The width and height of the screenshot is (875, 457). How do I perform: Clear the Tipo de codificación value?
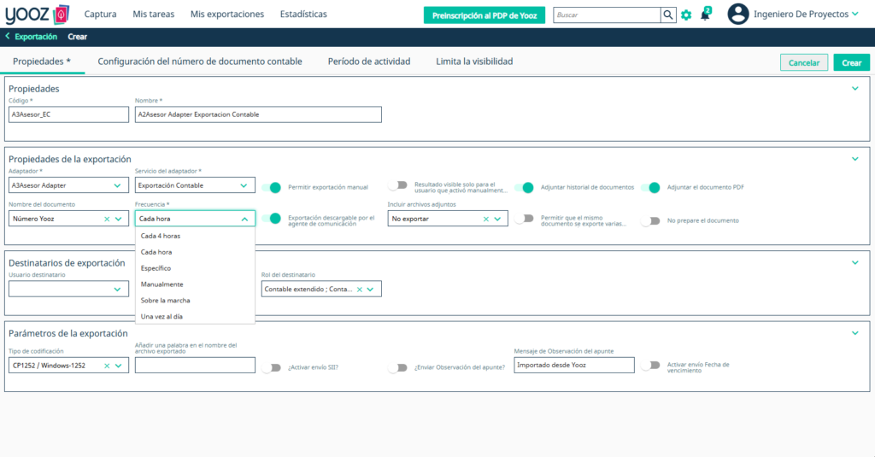tap(107, 366)
